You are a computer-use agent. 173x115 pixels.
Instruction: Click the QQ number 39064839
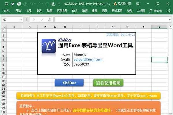pos(81,64)
